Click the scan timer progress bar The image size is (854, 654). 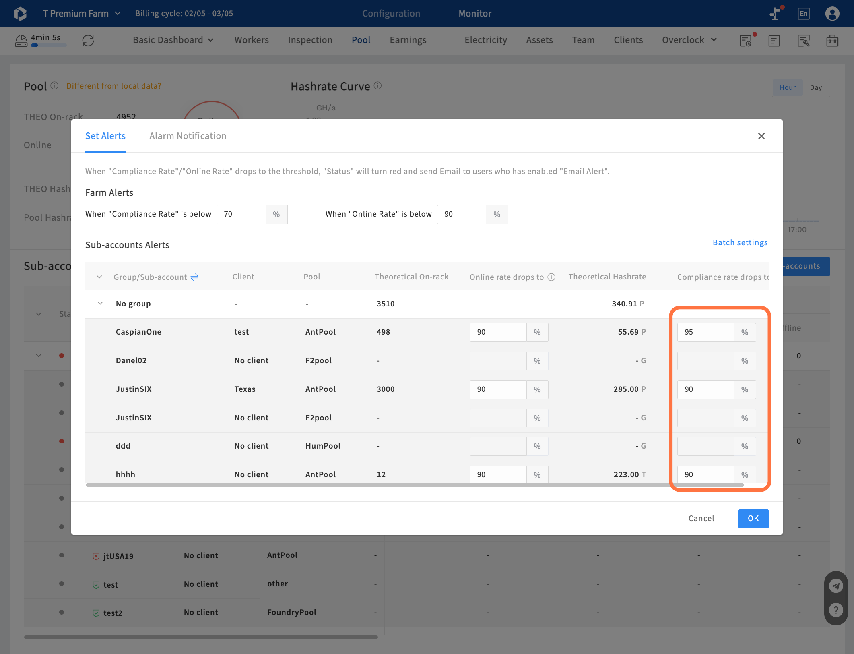49,46
